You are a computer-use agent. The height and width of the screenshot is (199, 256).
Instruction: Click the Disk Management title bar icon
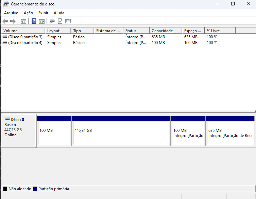click(6, 4)
